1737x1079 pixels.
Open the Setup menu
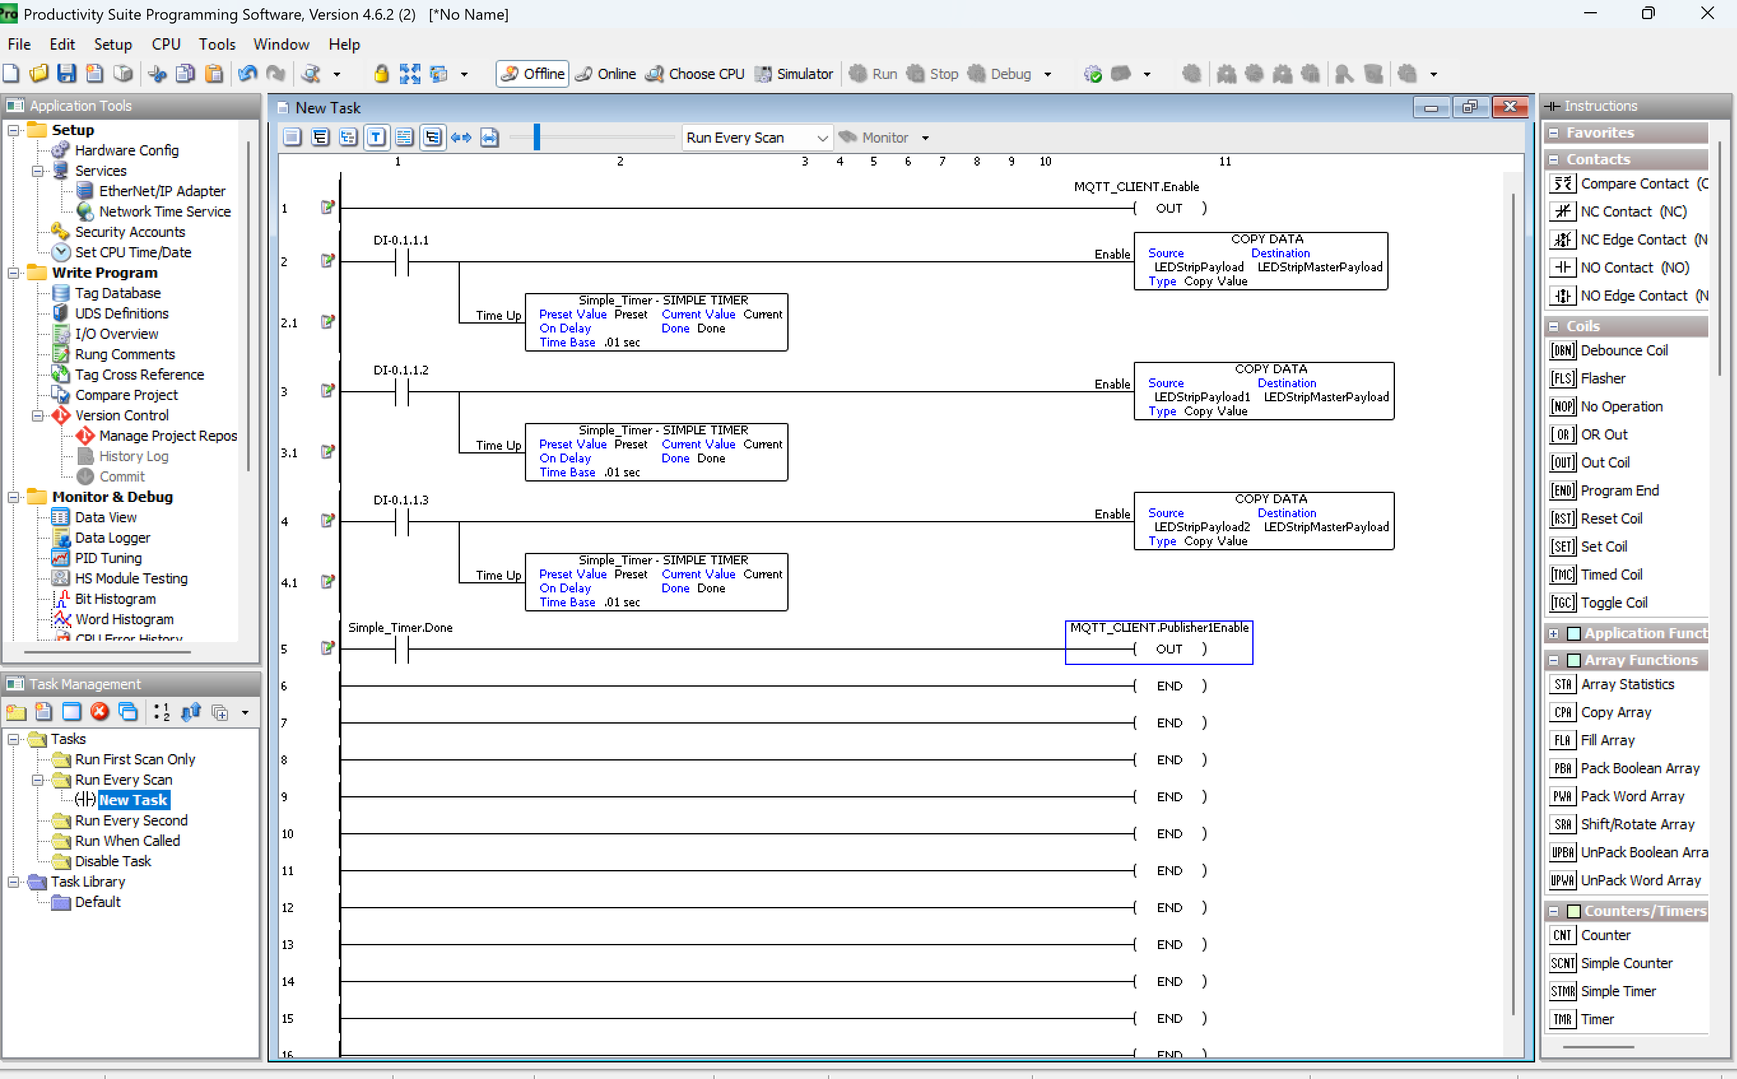[x=113, y=44]
